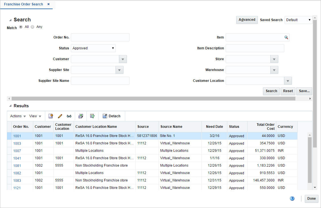321x208 pixels.
Task: Click the row selector for order 1003
Action: click(x=9, y=143)
